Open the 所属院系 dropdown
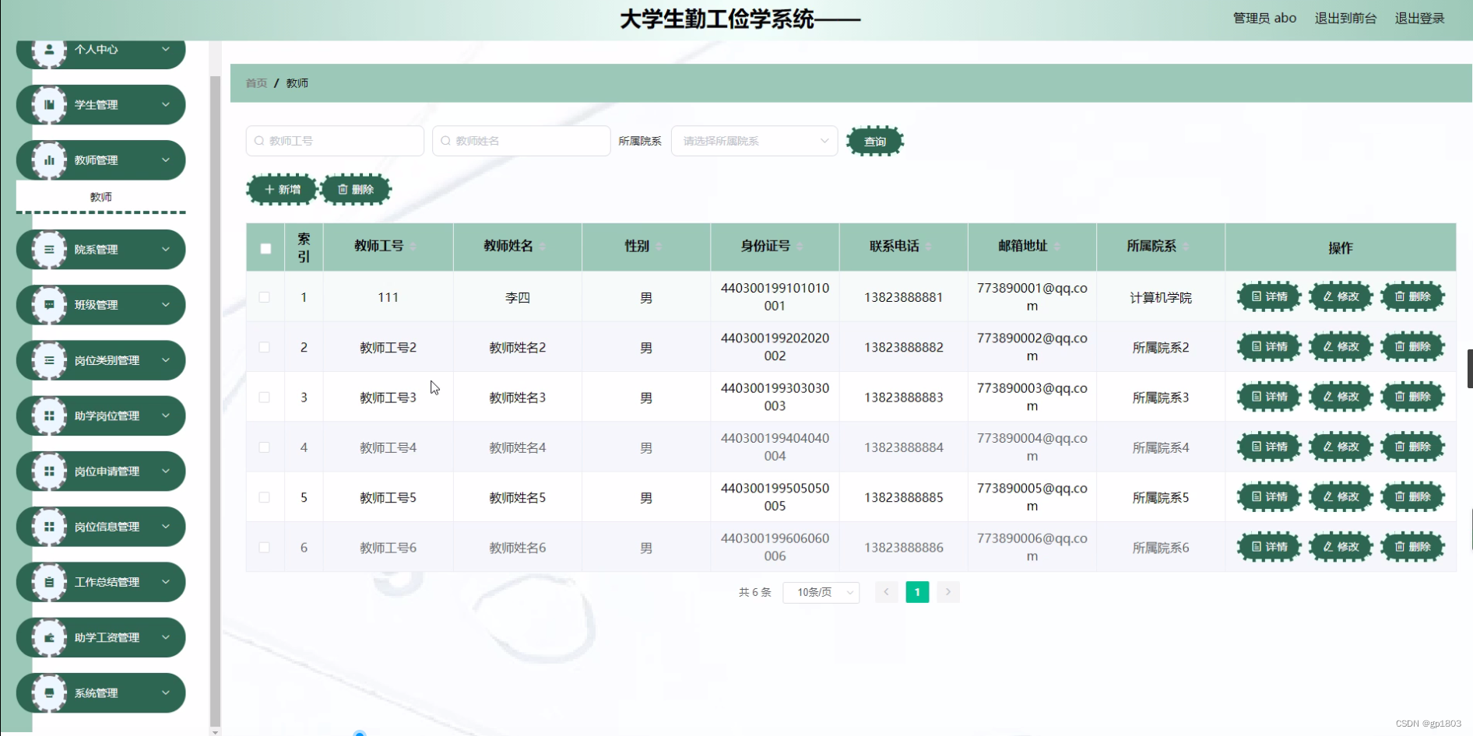Screen dimensions: 1473x736 [753, 141]
